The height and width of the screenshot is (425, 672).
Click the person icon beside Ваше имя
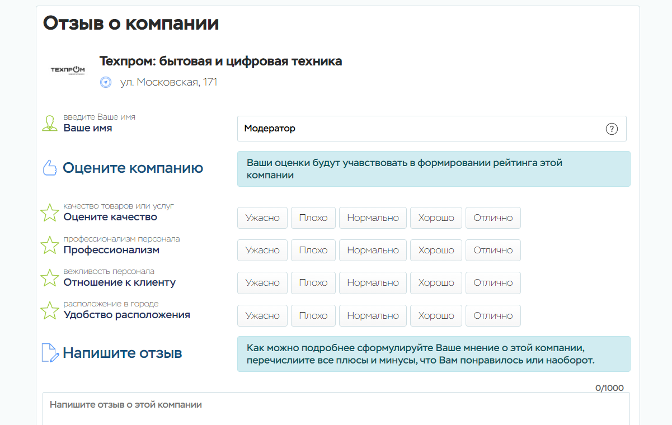(50, 124)
